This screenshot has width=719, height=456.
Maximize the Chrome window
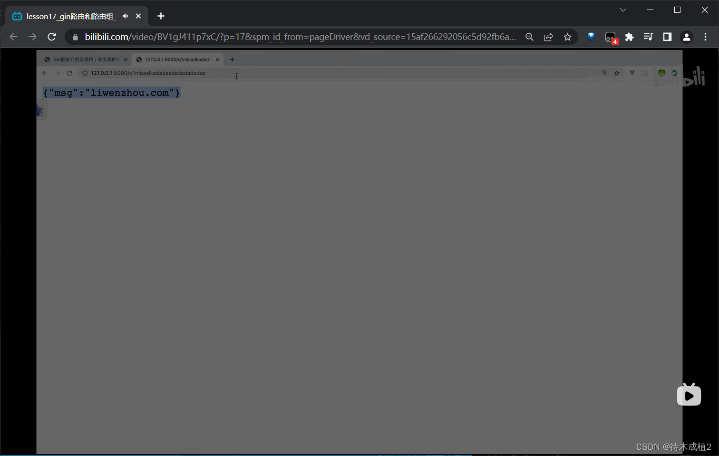[x=677, y=10]
